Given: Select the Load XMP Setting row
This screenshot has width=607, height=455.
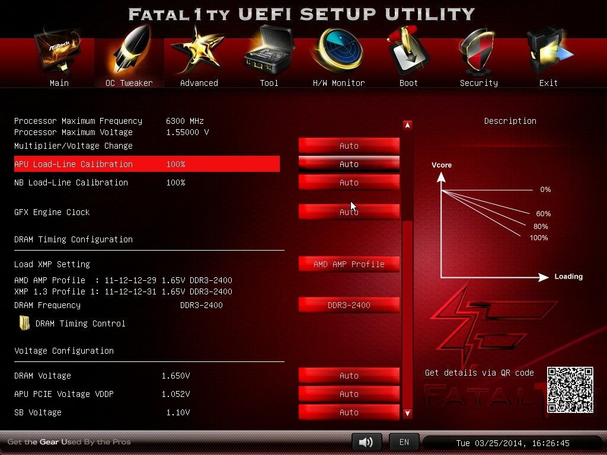Looking at the screenshot, I should pos(147,264).
